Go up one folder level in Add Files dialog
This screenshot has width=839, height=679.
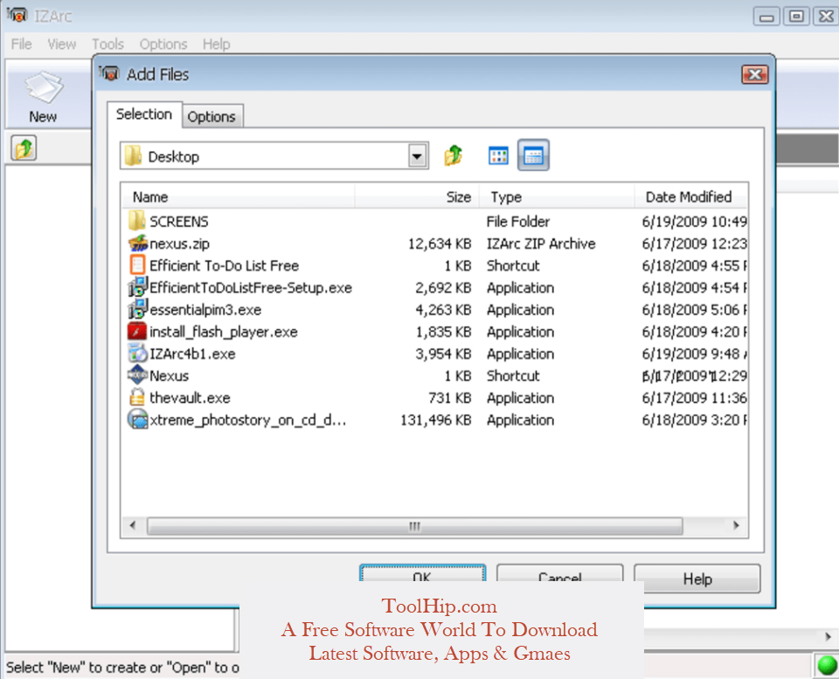tap(454, 156)
